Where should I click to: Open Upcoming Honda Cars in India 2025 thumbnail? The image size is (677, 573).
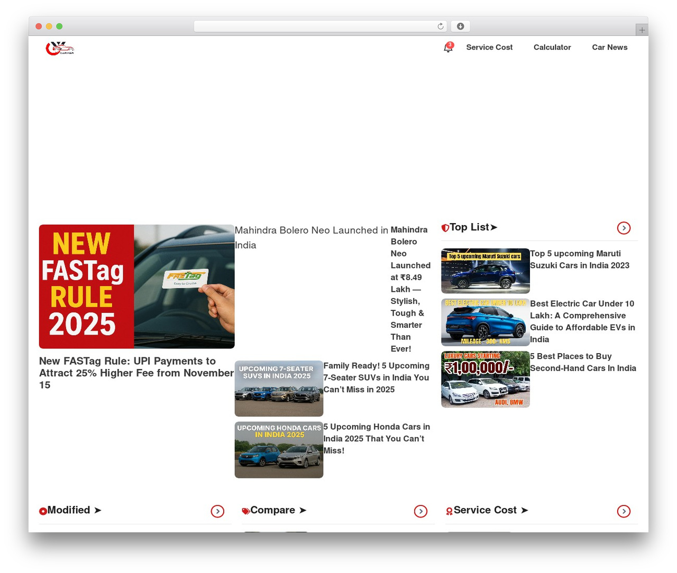279,450
